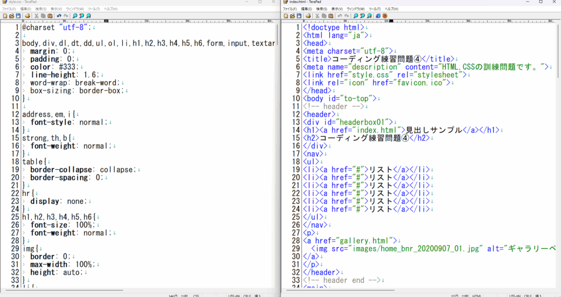Preview index.html with the Internet Explorer icon
Viewport: 561px width, 297px height.
tap(377, 16)
